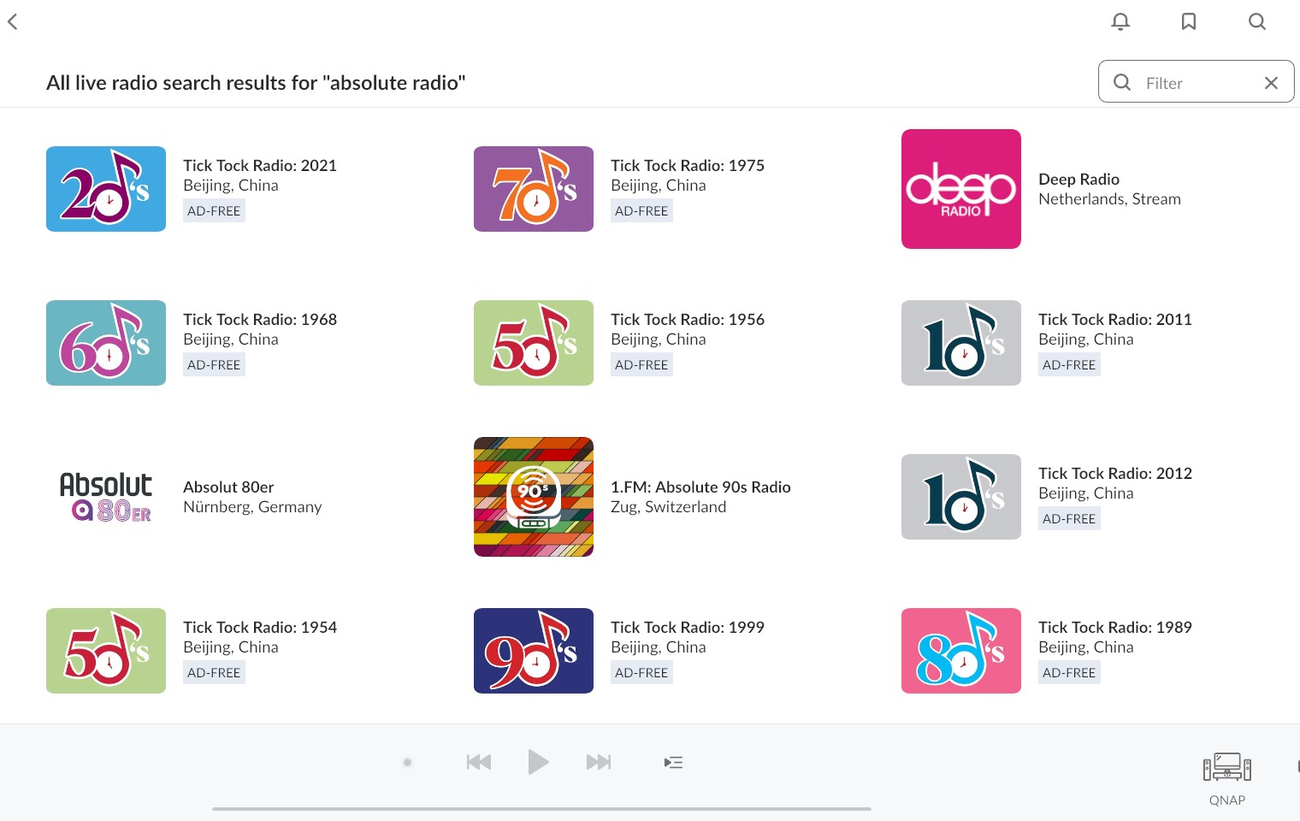Click the playback progress bar

[x=541, y=808]
